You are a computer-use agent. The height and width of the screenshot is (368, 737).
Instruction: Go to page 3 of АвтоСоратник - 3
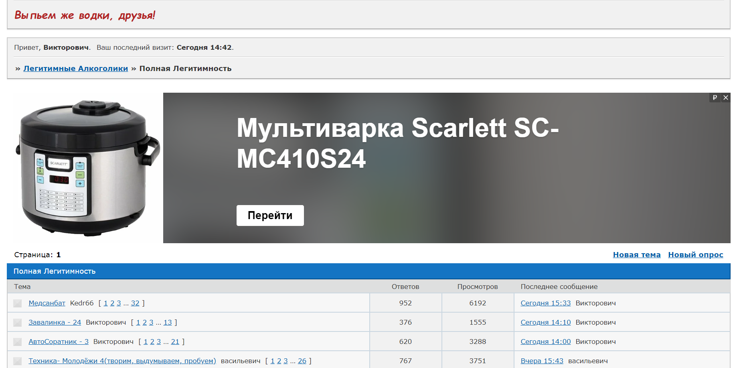pyautogui.click(x=159, y=342)
